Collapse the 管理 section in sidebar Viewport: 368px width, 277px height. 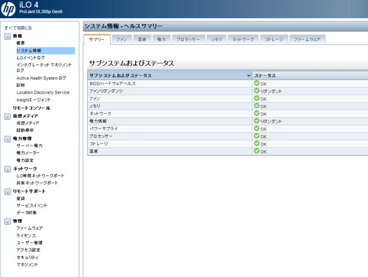(x=6, y=220)
